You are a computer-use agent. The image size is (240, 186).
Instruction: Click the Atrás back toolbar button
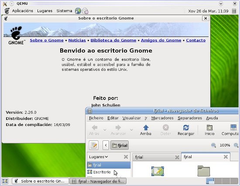click(94, 130)
